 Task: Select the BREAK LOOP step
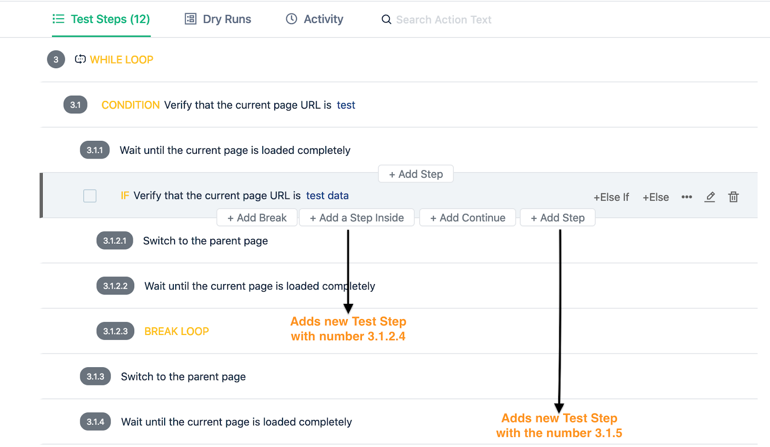coord(177,331)
